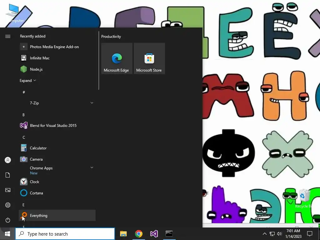320x240 pixels.
Task: Open the 7-Zip folder entry
Action: pos(57,103)
